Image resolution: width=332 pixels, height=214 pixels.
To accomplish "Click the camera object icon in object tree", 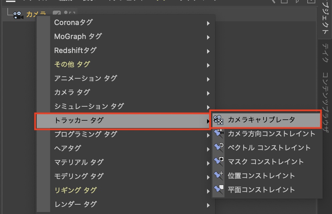I will click(x=18, y=15).
